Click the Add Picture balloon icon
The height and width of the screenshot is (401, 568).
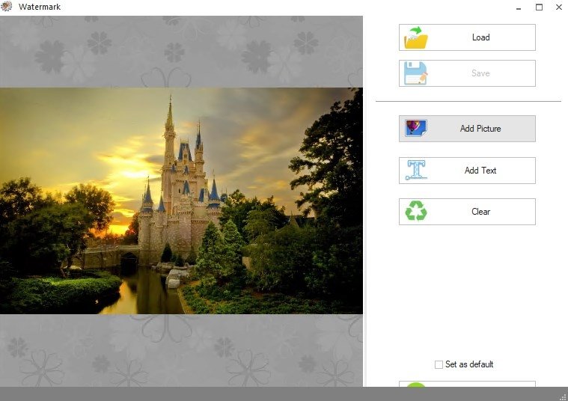tap(416, 128)
